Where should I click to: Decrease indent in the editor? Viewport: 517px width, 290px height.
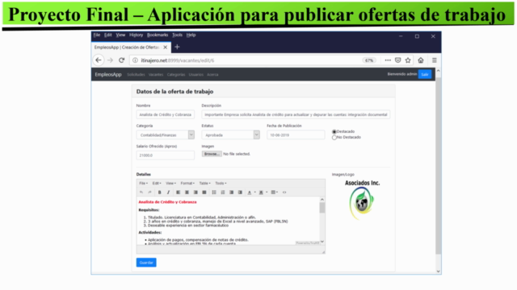point(232,193)
